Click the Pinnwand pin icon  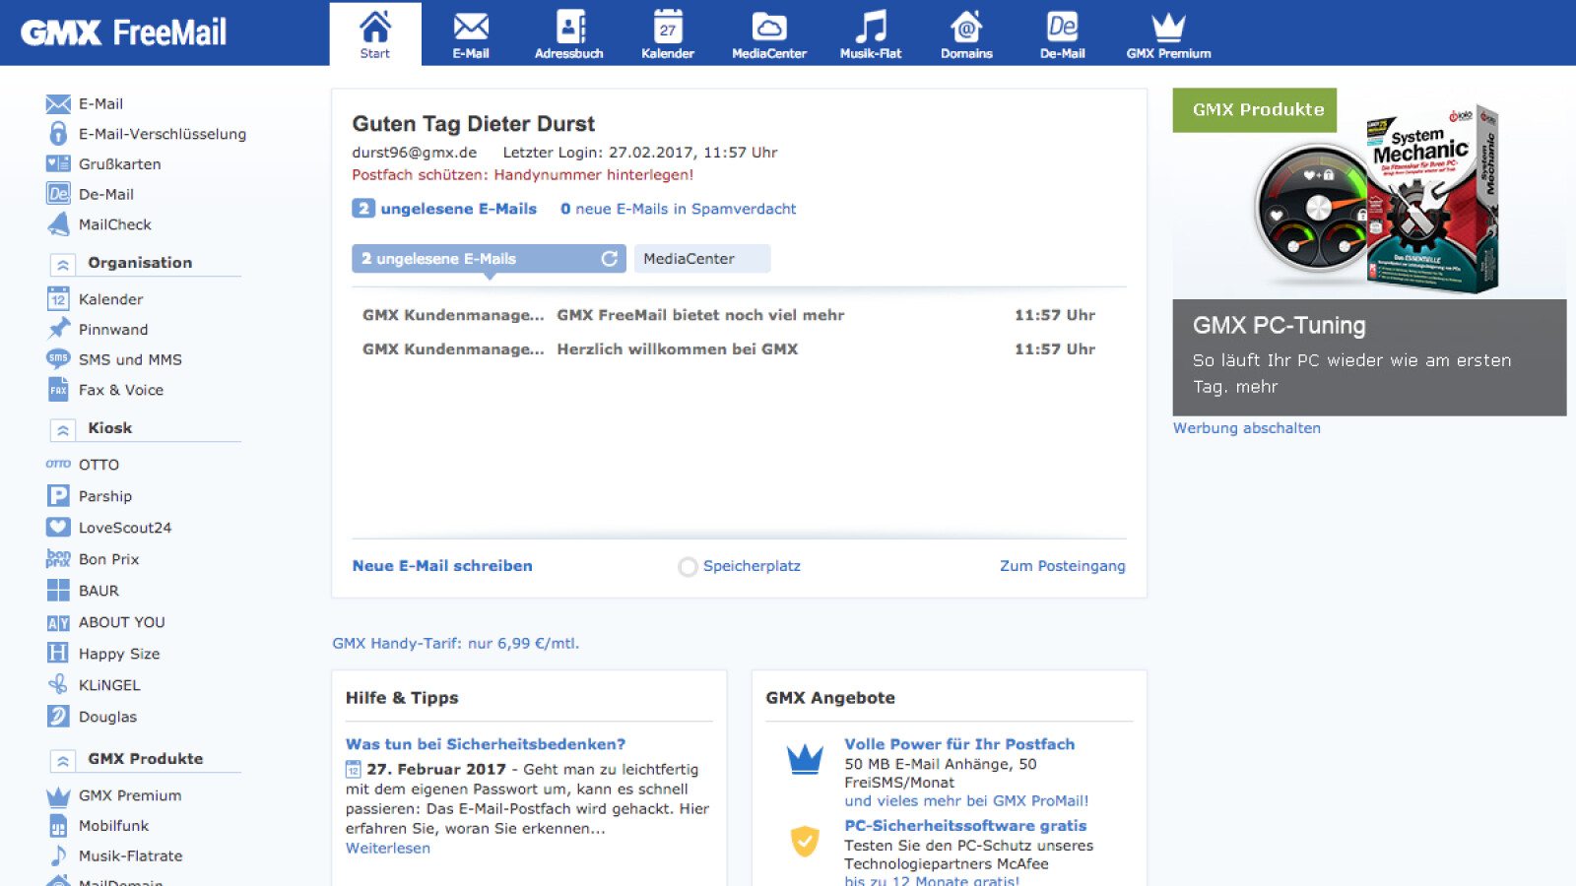(x=58, y=328)
